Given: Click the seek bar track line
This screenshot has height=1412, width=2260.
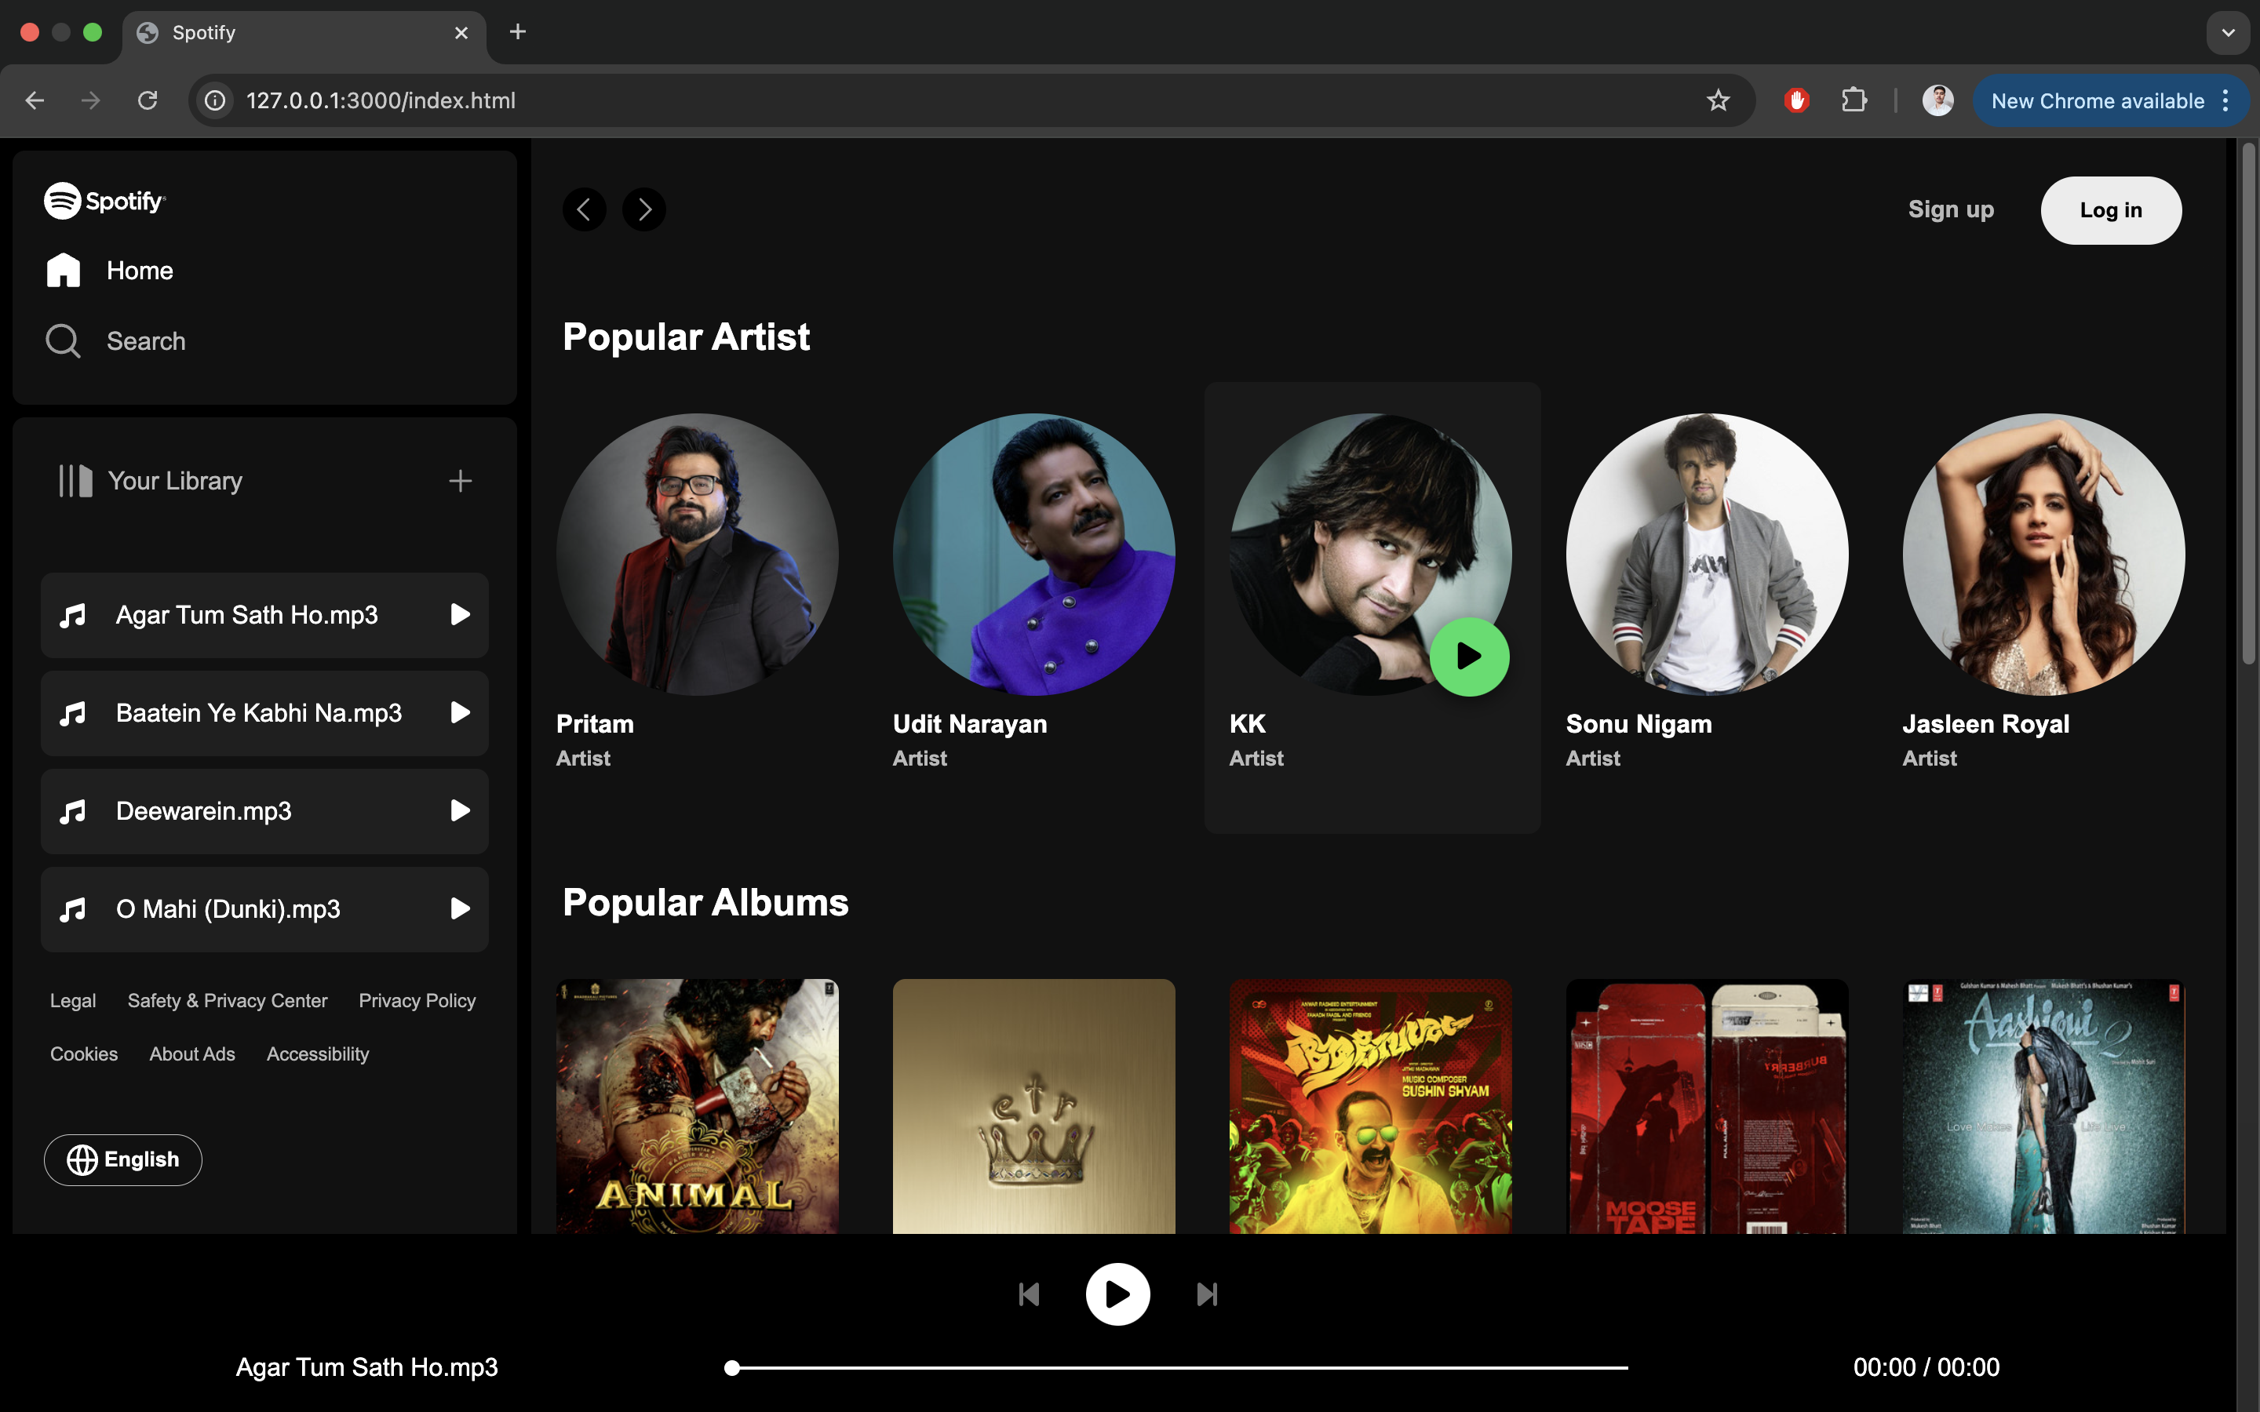Looking at the screenshot, I should (x=1177, y=1368).
